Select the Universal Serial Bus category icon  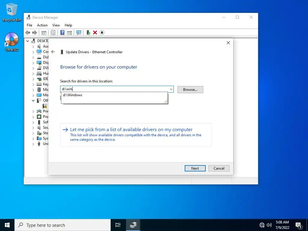pos(39,144)
